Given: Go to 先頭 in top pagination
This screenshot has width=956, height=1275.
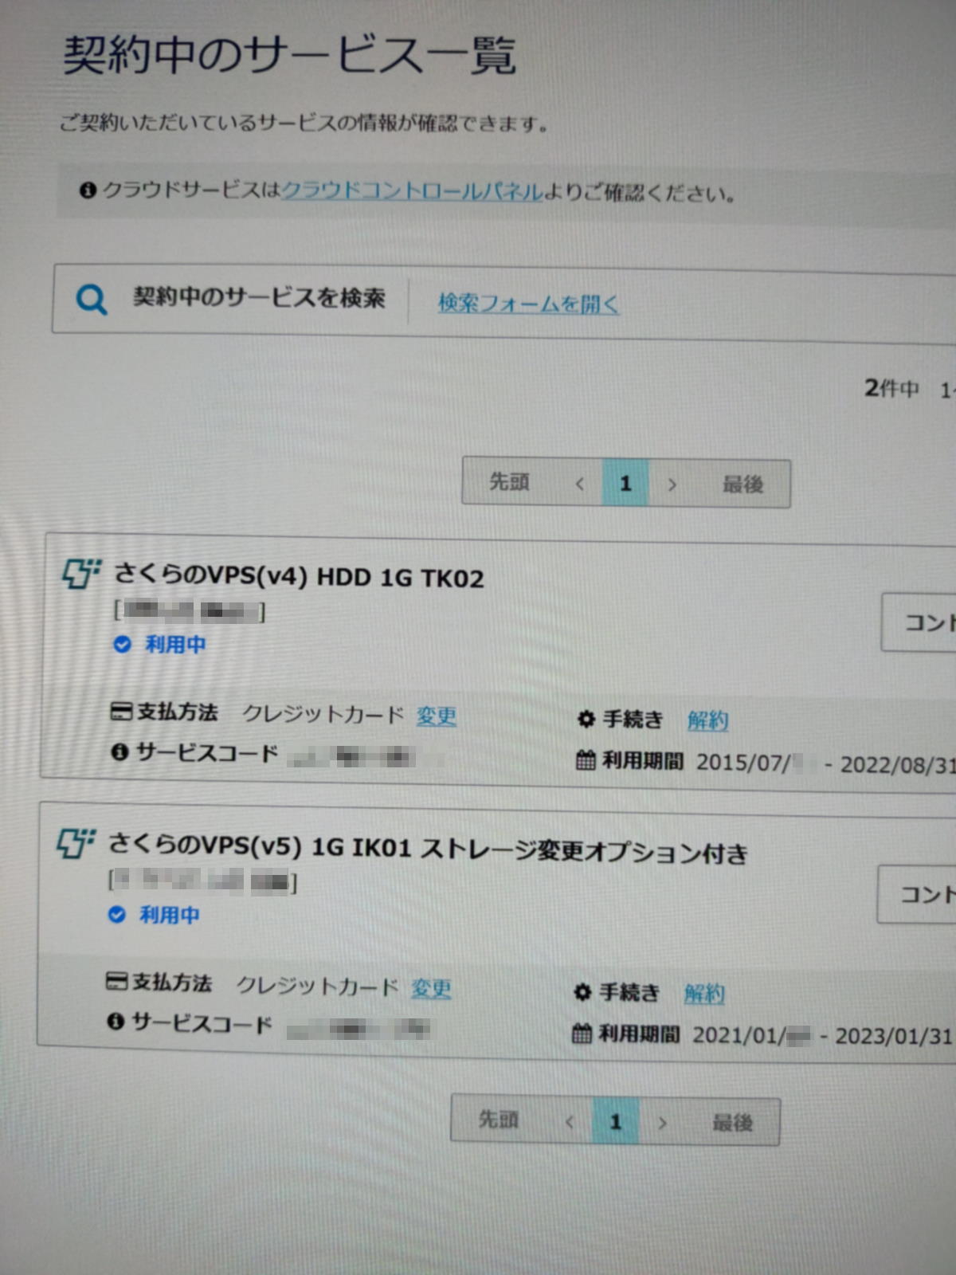Looking at the screenshot, I should pos(509,481).
